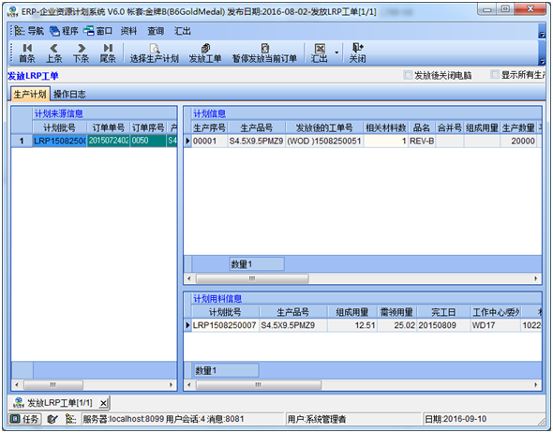This screenshot has width=553, height=433.
Task: Click the 汇出 export toolbar icon
Action: pos(320,52)
